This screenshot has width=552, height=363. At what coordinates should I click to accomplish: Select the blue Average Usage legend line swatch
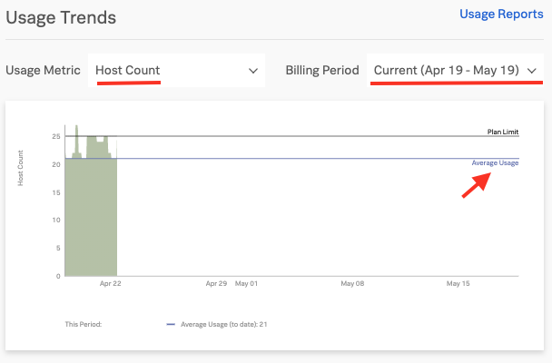171,323
